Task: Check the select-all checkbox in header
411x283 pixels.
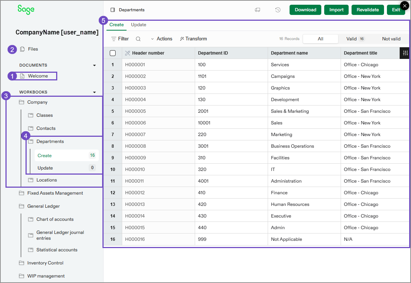Action: [113, 53]
